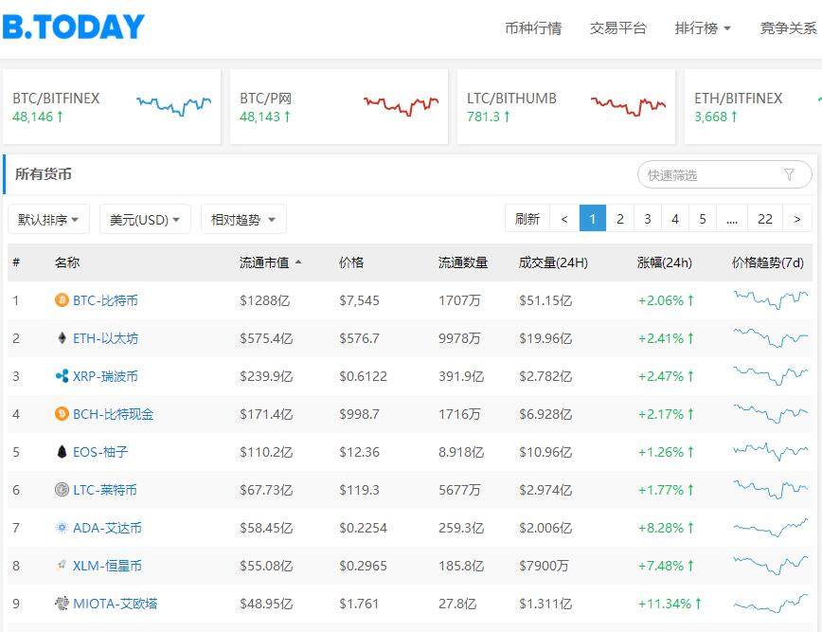Open LTC-莱特币 coin link

coord(105,490)
